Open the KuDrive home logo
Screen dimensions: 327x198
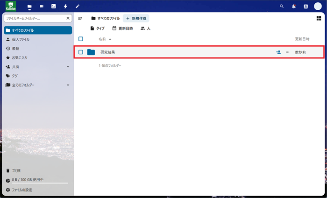pos(11,6)
